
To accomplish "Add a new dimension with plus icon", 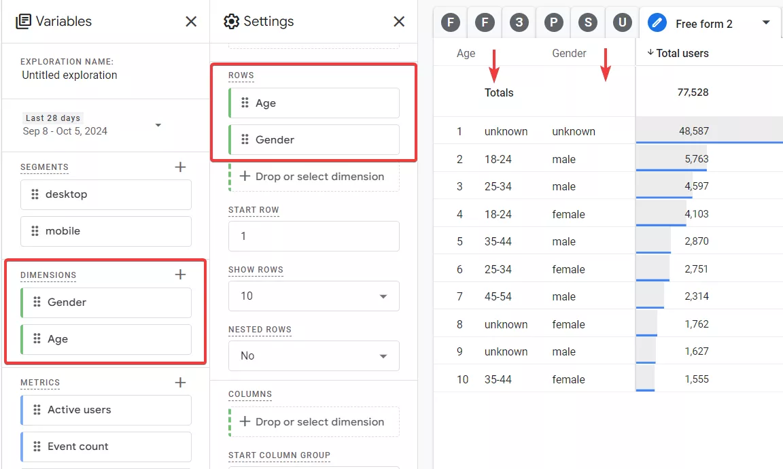I will (180, 274).
